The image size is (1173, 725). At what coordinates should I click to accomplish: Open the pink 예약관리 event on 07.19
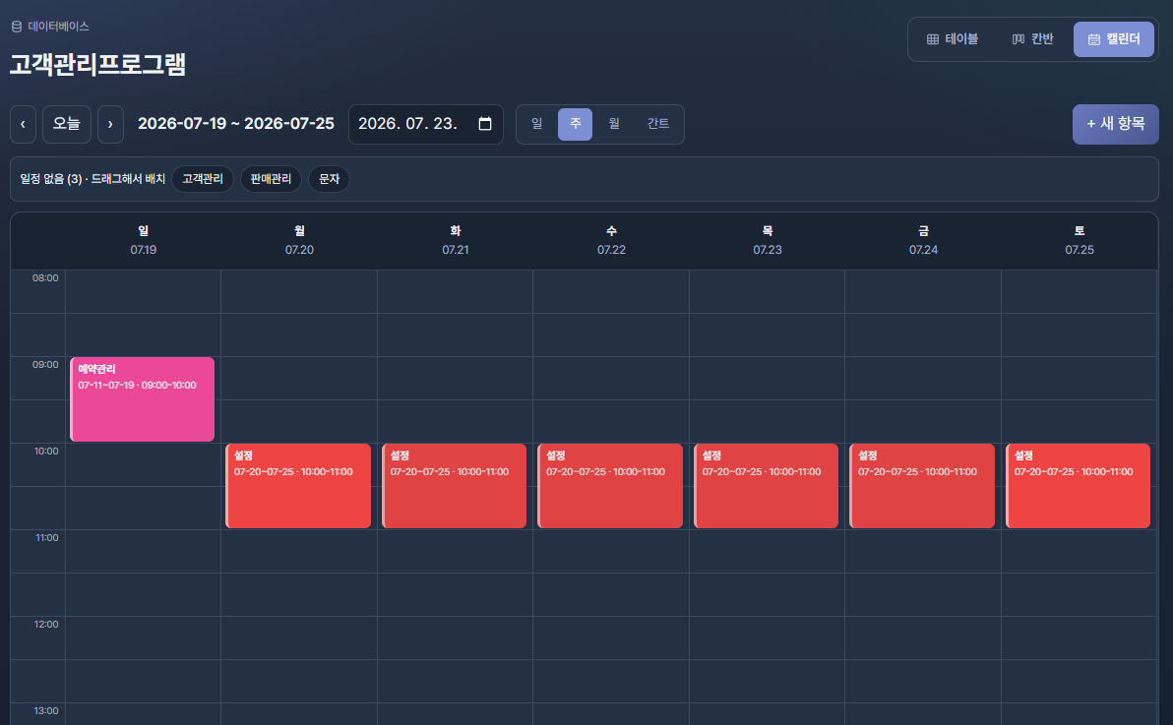[142, 399]
